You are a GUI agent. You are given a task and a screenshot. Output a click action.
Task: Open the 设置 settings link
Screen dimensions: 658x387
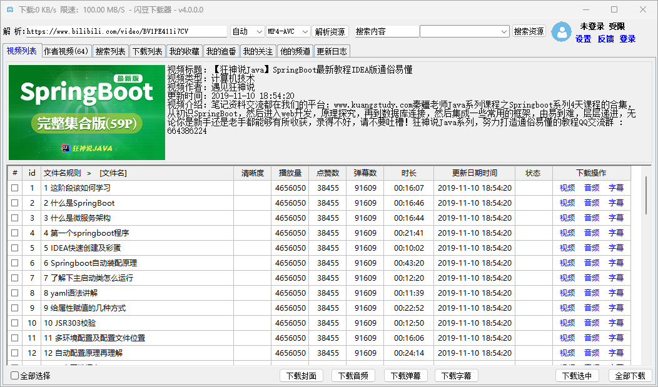tap(584, 39)
